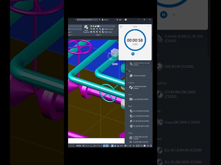Select FLANGE BLIND,FL,RF,300 in spec palette

[x=140, y=64]
